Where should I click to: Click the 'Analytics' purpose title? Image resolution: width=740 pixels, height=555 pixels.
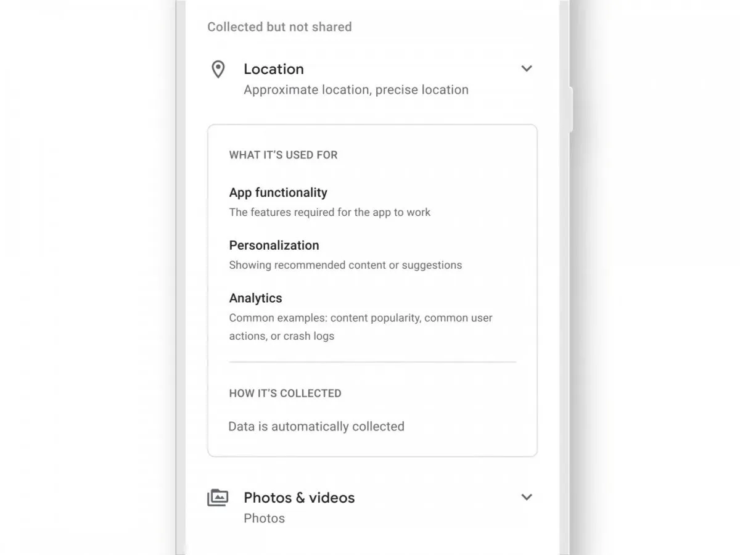pos(255,298)
